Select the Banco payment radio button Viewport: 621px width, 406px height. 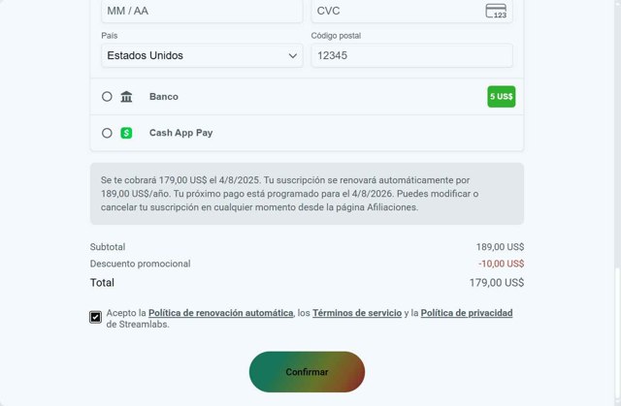(x=107, y=97)
